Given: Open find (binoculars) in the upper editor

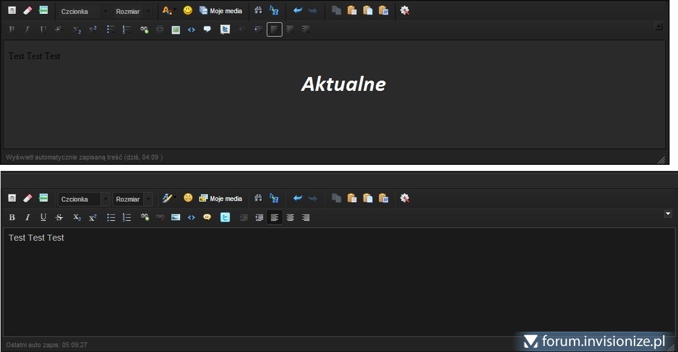Looking at the screenshot, I should (x=258, y=10).
